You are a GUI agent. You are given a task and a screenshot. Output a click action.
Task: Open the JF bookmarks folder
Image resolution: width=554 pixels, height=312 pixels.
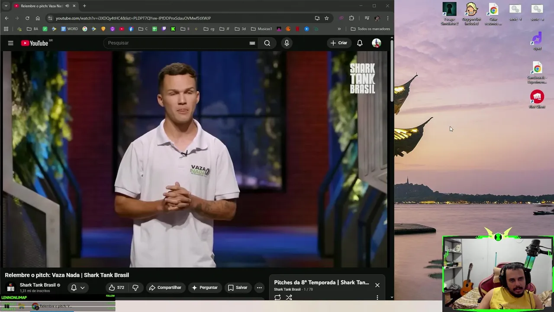225,29
